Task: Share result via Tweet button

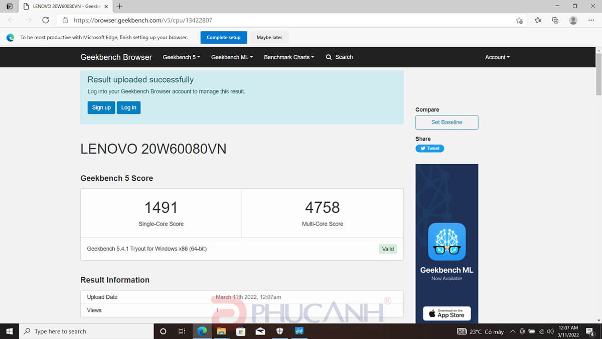Action: (x=429, y=148)
